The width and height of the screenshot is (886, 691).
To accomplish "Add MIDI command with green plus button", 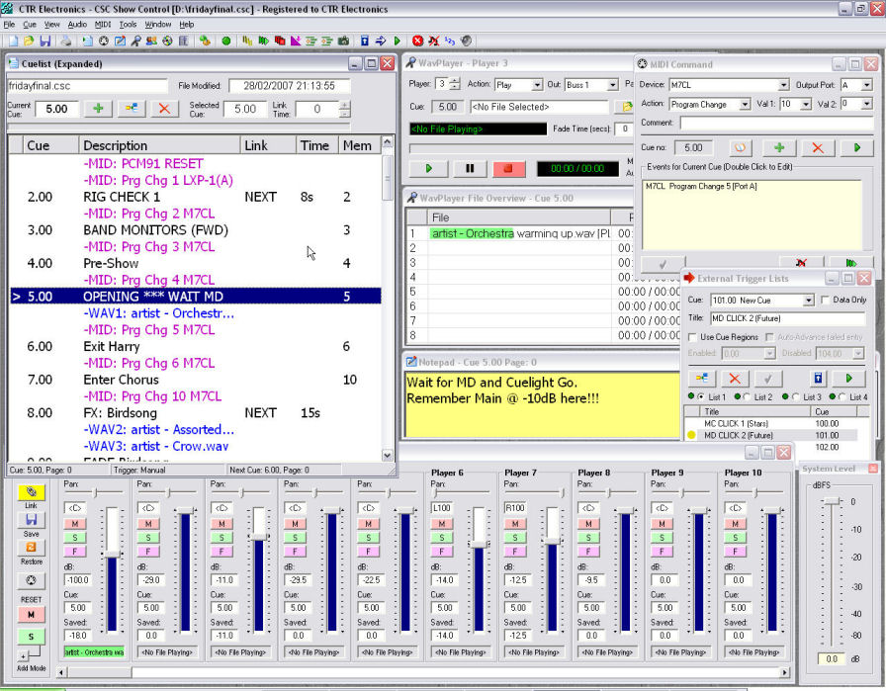I will click(x=779, y=148).
